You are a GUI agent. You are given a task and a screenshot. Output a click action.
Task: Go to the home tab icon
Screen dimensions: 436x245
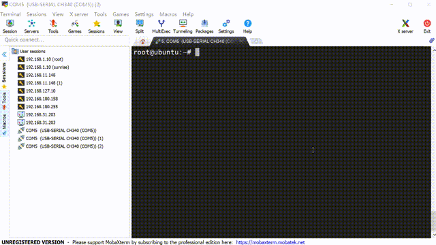142,42
